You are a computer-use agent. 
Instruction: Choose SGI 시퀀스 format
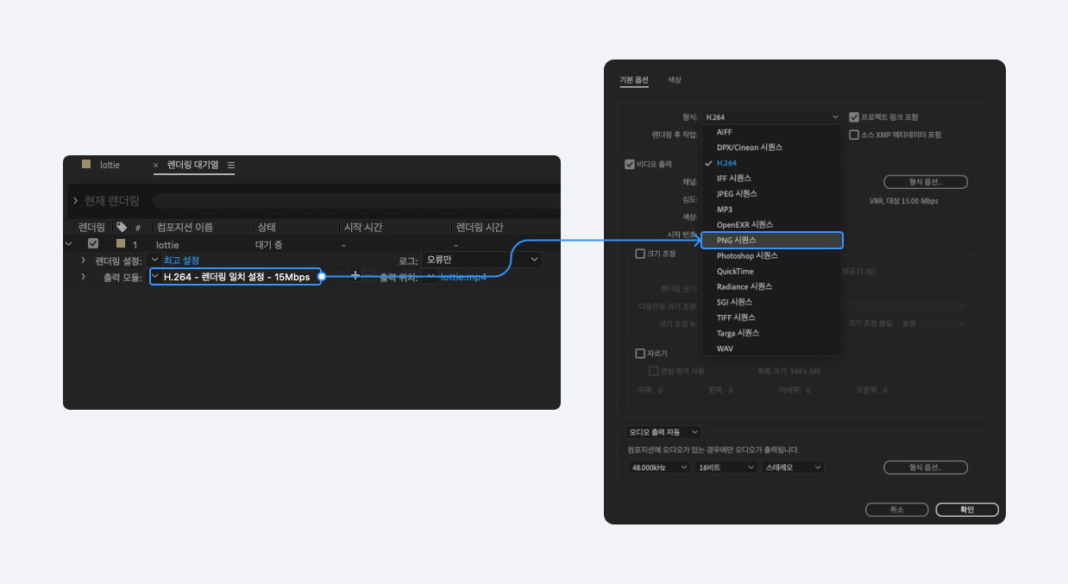tap(771, 302)
